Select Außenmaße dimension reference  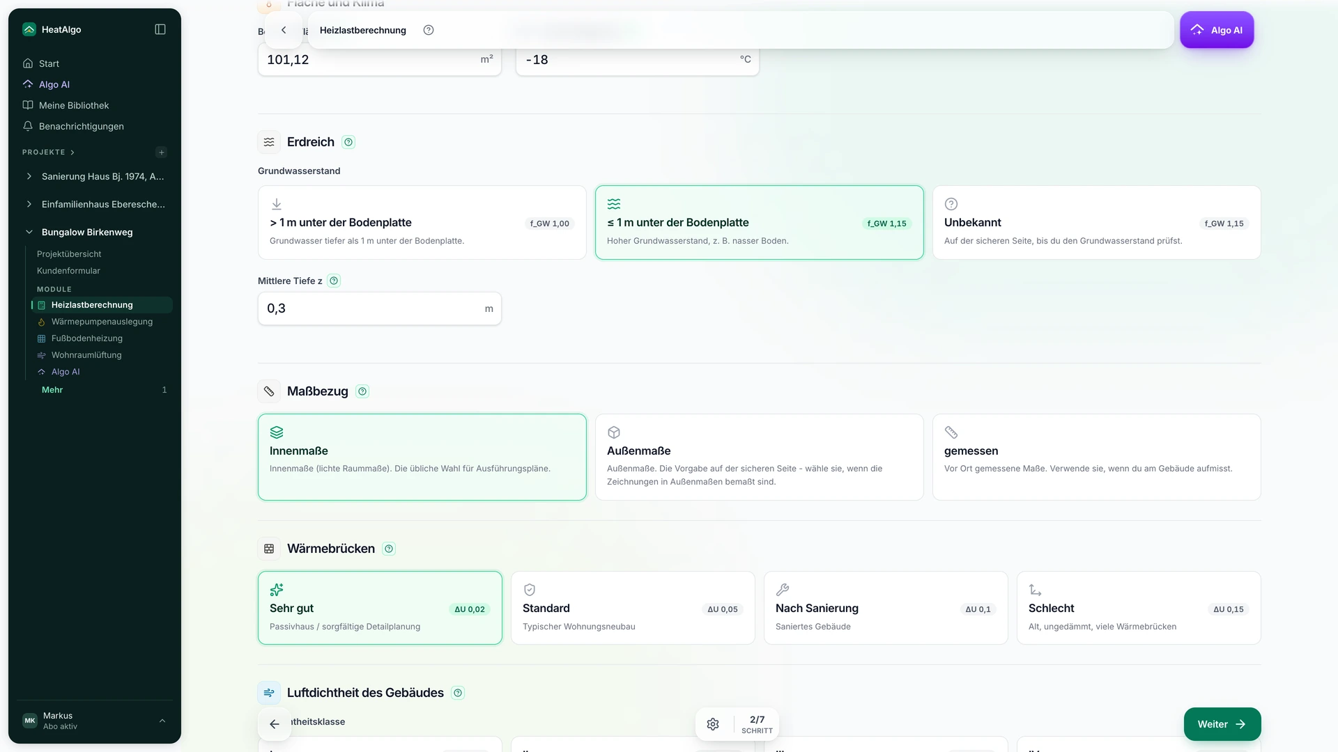[x=760, y=457]
